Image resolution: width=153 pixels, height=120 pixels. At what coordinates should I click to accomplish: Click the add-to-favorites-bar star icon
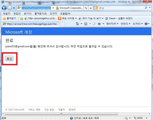(x=21, y=18)
